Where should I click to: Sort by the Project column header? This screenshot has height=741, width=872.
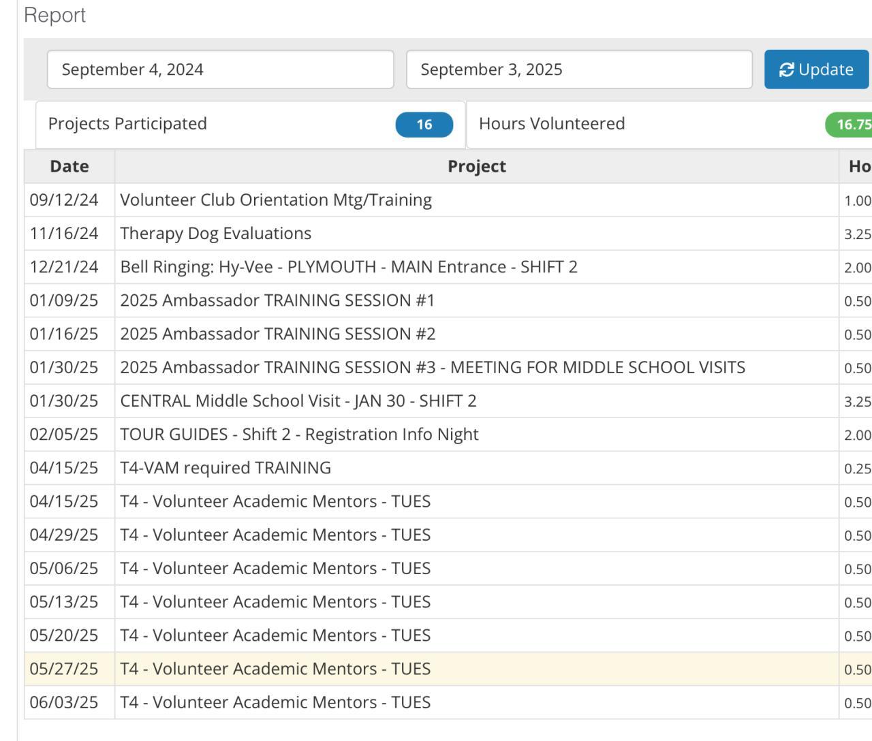pos(476,166)
